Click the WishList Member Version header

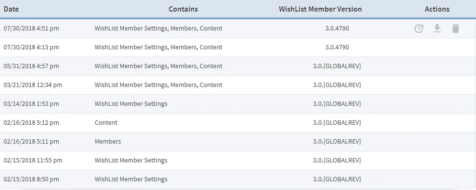pyautogui.click(x=320, y=9)
